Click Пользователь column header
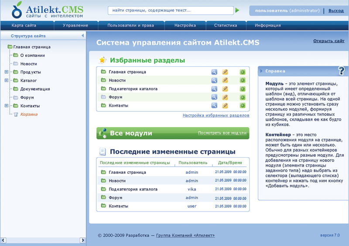Image resolution: width=349 pixels, height=246 pixels. pyautogui.click(x=193, y=163)
